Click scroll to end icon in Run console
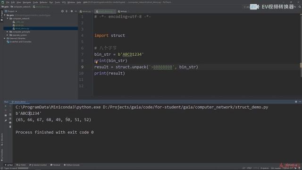 pos(10,119)
